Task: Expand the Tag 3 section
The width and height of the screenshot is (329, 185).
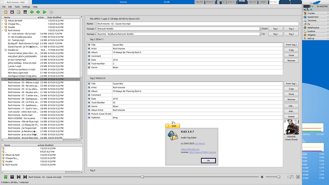Action: pyautogui.click(x=88, y=170)
